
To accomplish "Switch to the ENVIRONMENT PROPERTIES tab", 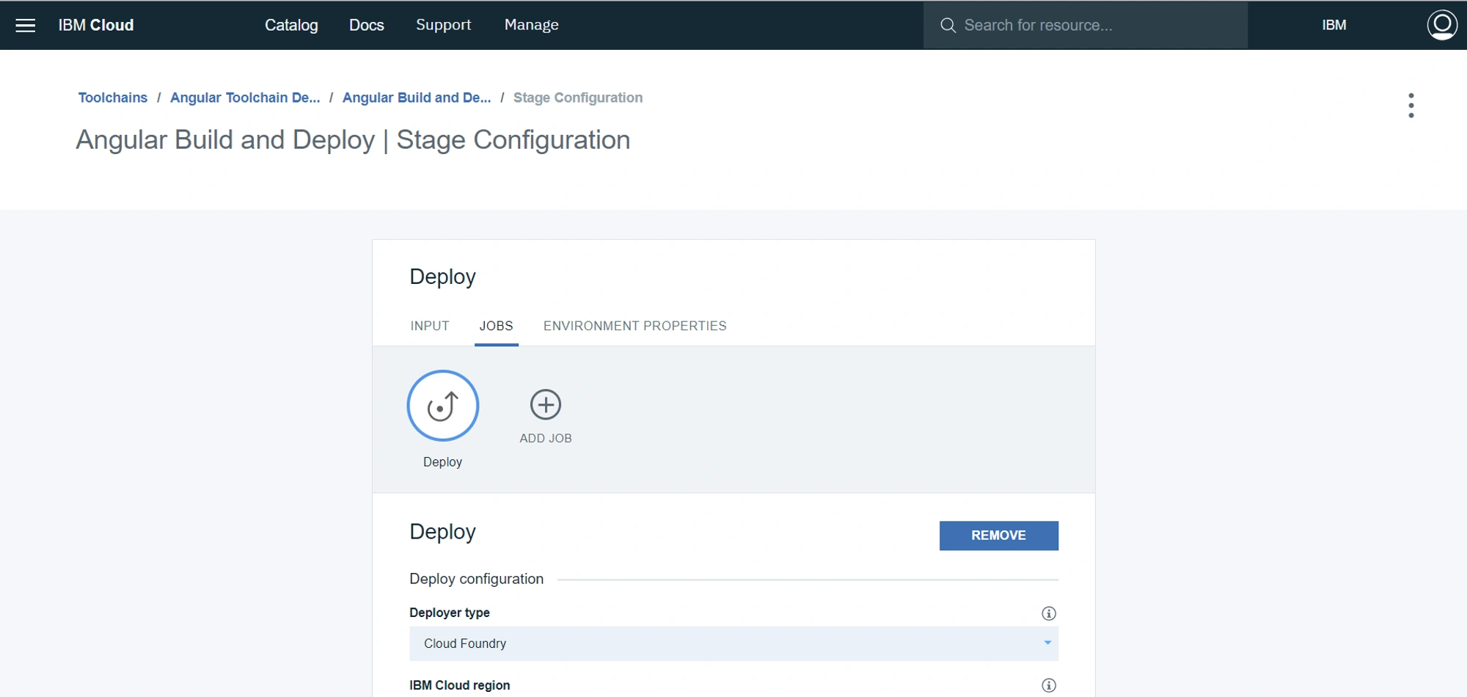I will (634, 326).
